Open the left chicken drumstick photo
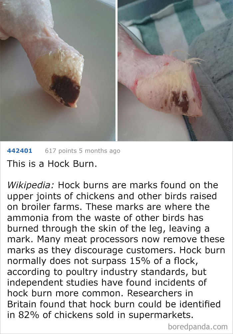233x334 pixels. 58,70
